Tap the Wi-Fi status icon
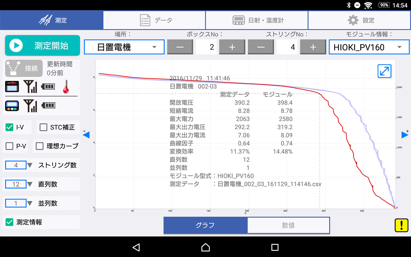 point(368,5)
